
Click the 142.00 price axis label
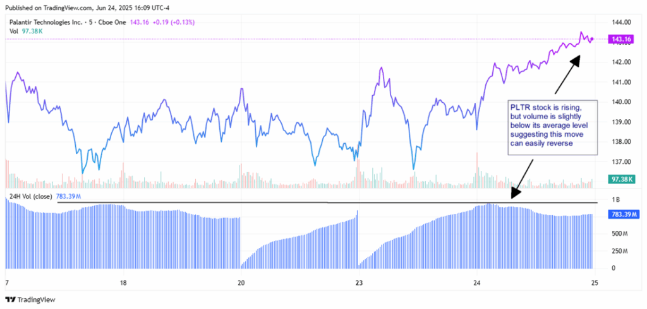point(622,62)
